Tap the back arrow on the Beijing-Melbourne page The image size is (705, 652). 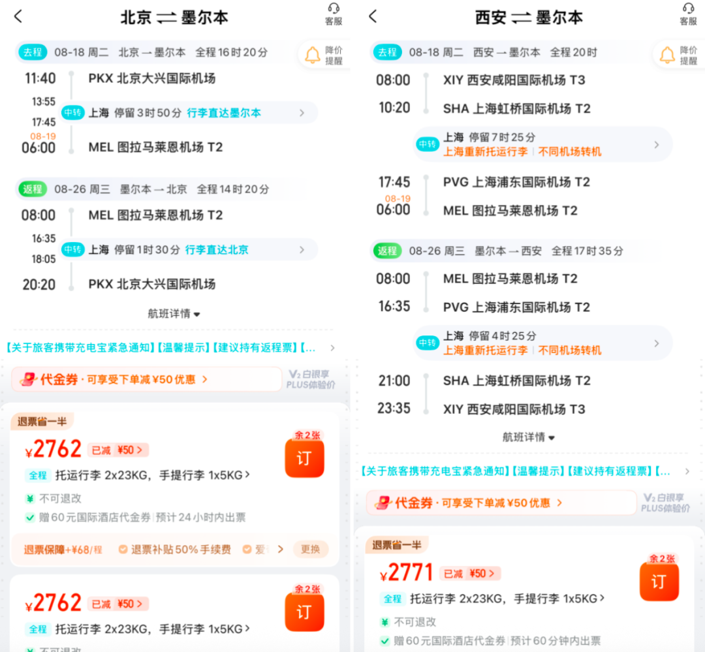coord(18,16)
